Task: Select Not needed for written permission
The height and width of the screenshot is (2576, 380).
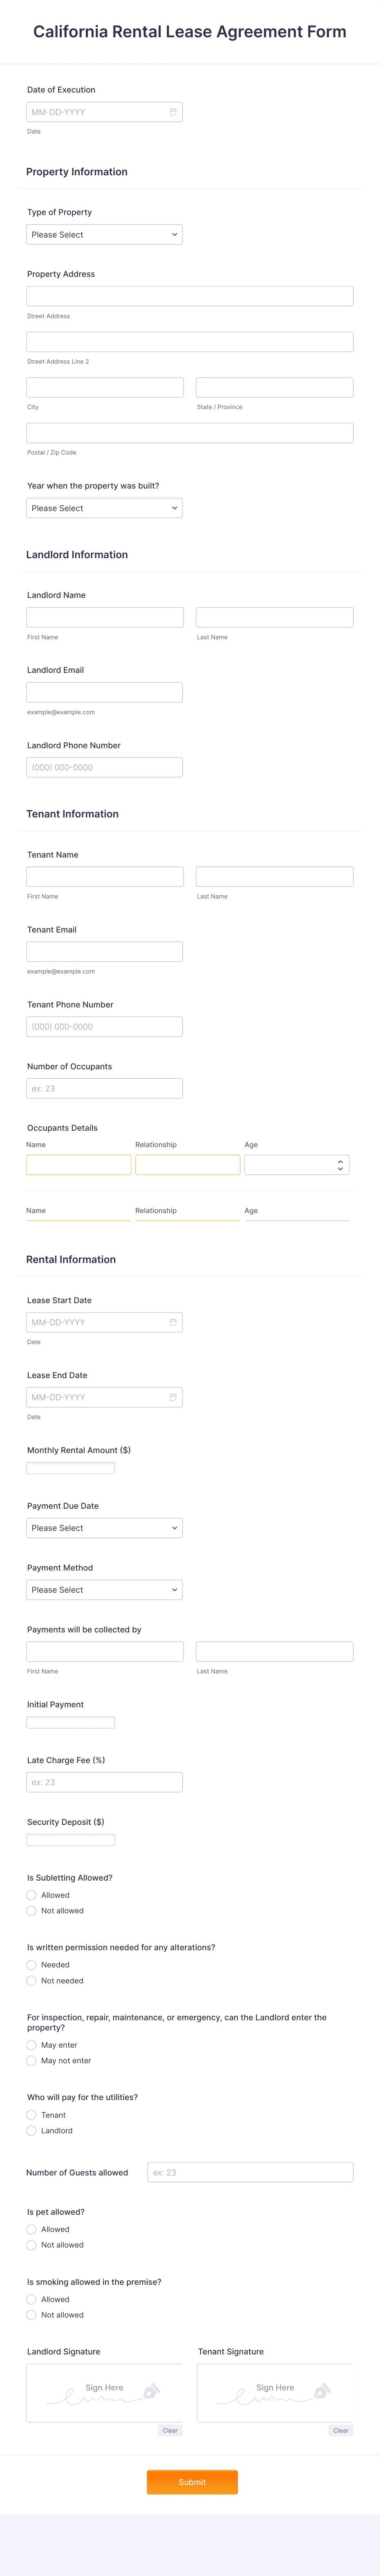Action: pos(31,1981)
